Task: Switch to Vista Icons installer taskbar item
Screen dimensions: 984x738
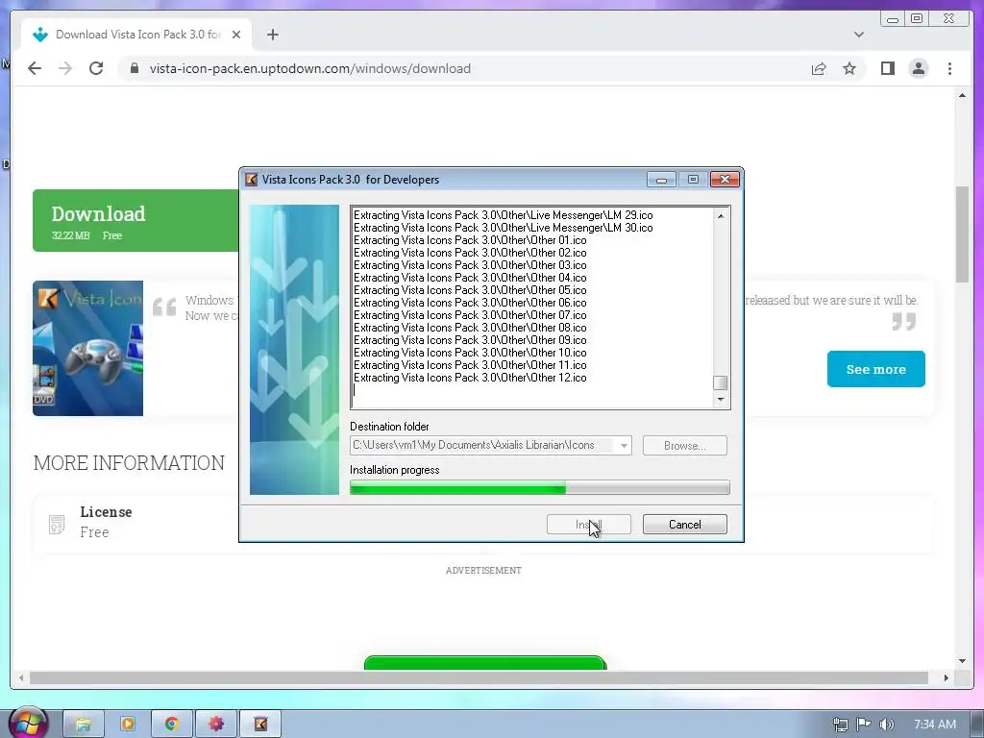Action: click(260, 725)
